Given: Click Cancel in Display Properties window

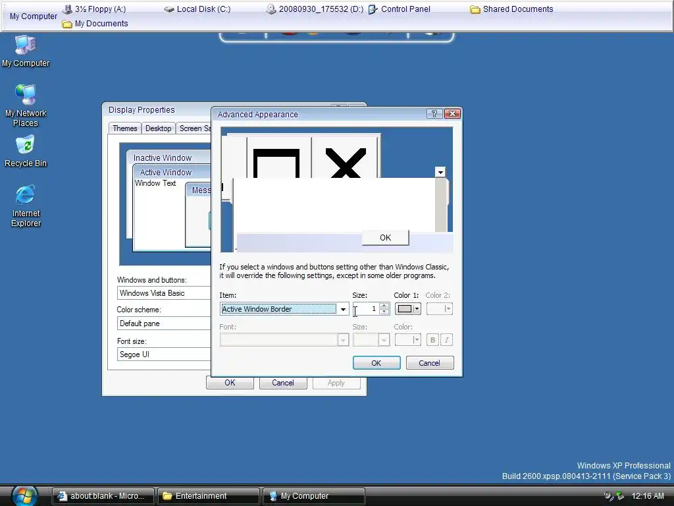Looking at the screenshot, I should coord(283,383).
